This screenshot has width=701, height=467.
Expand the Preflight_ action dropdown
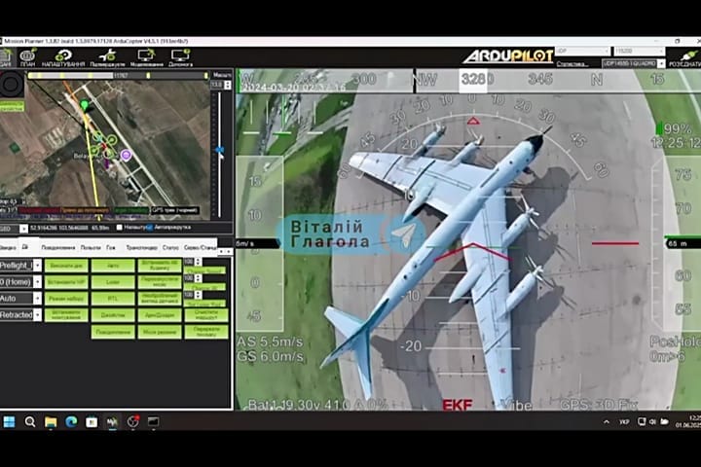click(x=38, y=266)
